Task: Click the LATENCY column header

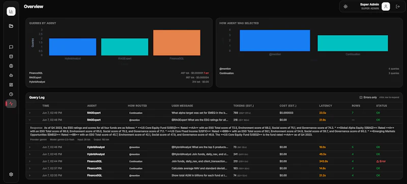Action: pos(326,106)
